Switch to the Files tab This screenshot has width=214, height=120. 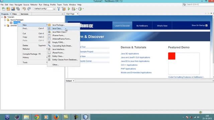point(14,14)
